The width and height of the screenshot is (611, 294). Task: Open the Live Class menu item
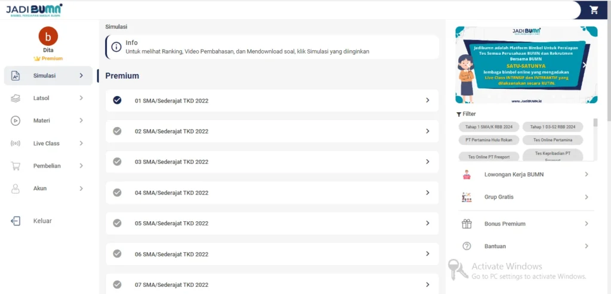(x=47, y=143)
